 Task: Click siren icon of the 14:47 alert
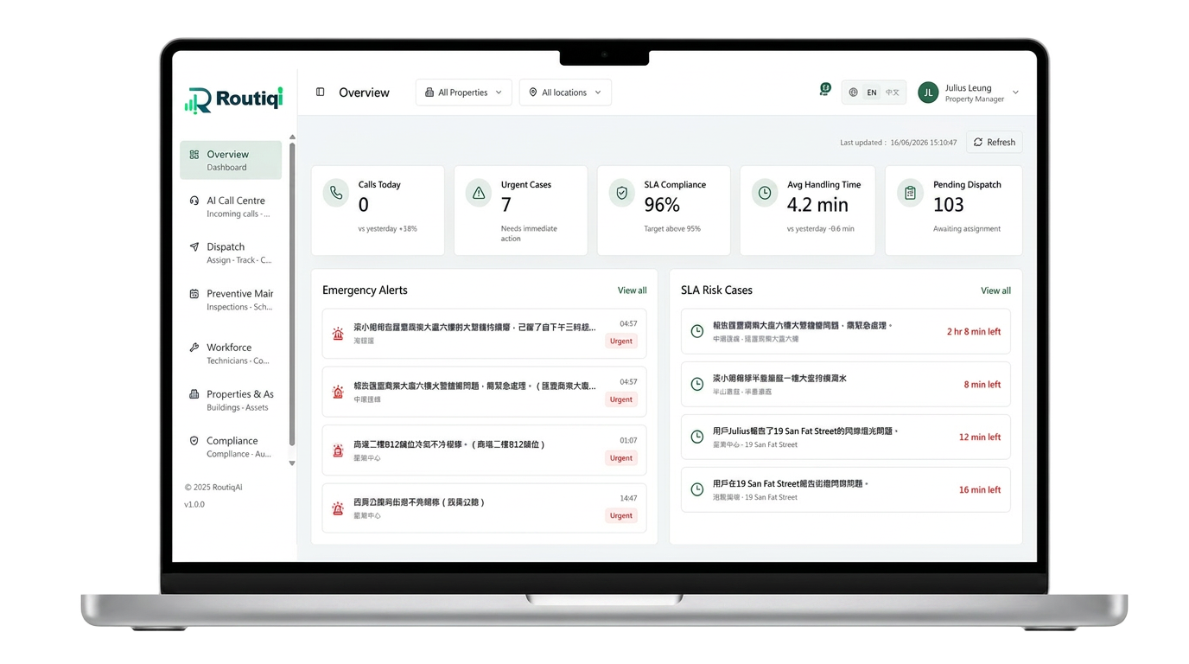[338, 508]
